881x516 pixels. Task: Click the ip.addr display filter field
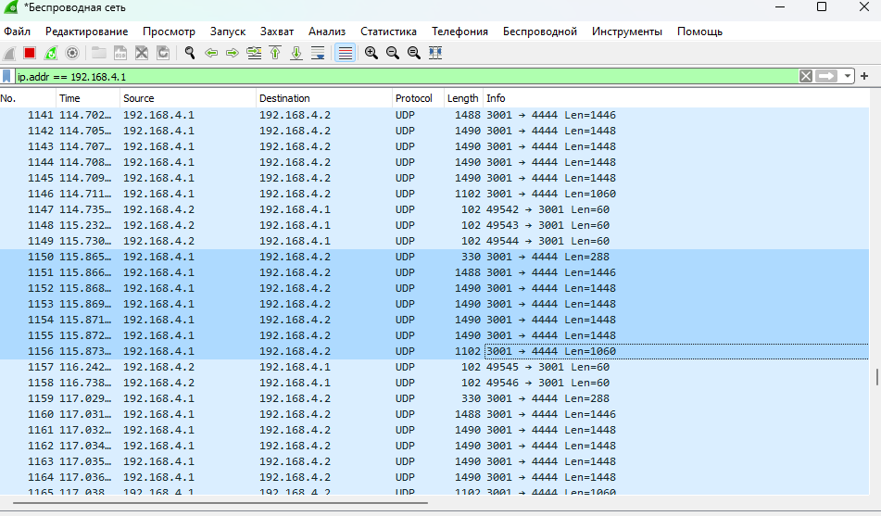405,77
